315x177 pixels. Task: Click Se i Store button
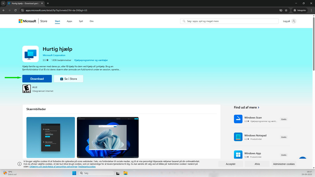pyautogui.click(x=69, y=79)
